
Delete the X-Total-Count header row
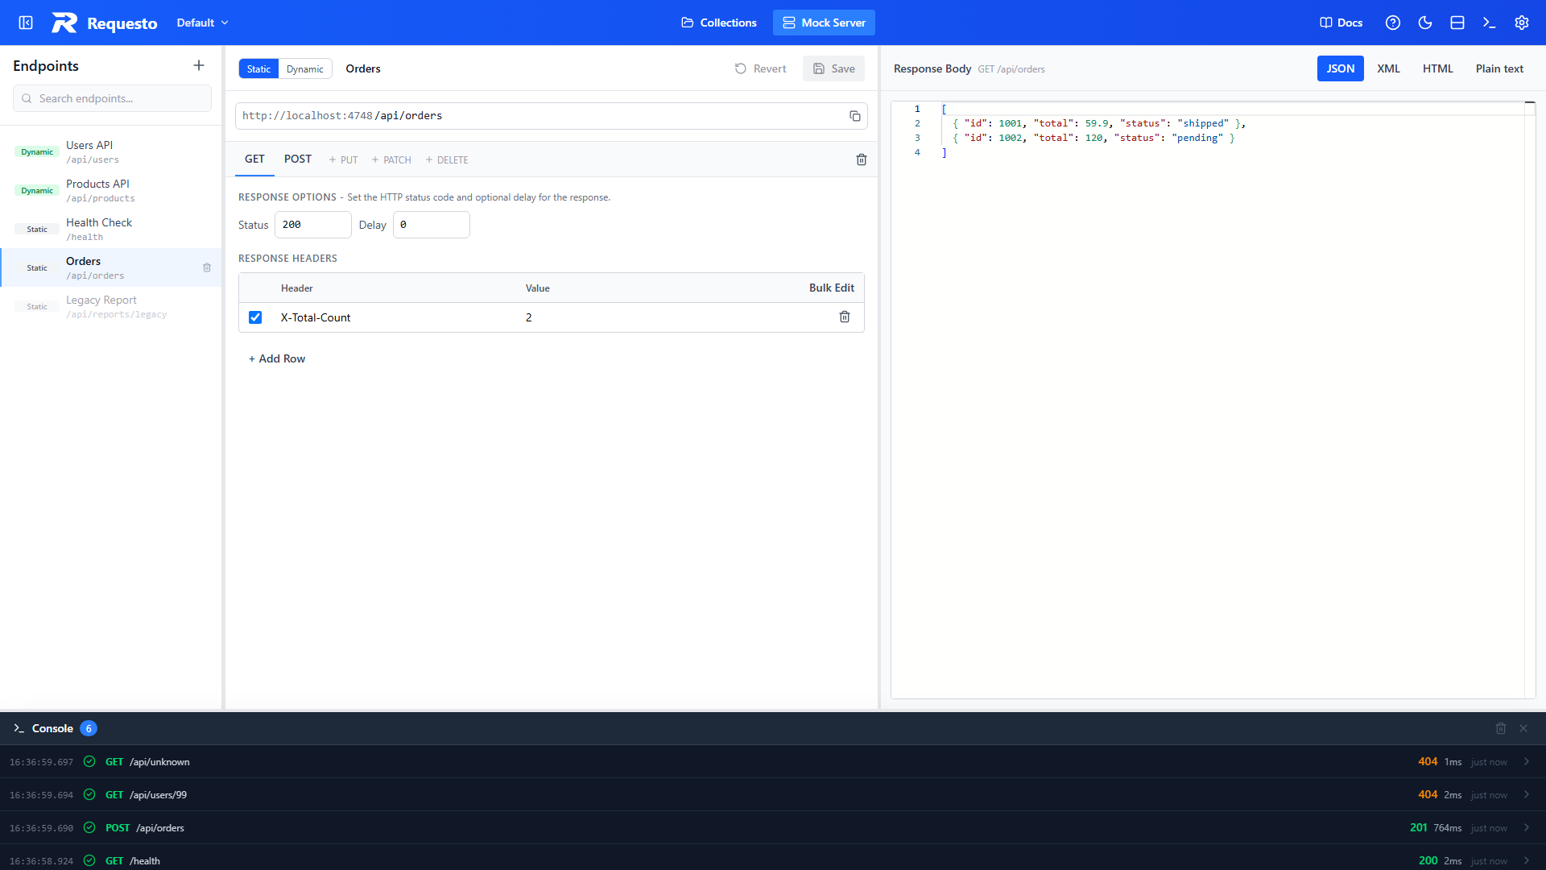pyautogui.click(x=845, y=317)
